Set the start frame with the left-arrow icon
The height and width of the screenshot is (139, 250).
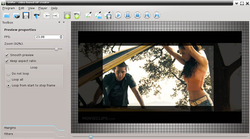point(47,16)
